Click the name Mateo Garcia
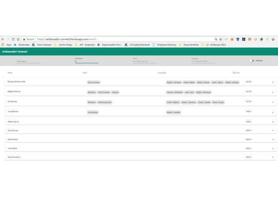The width and height of the screenshot is (278, 198). [13, 121]
